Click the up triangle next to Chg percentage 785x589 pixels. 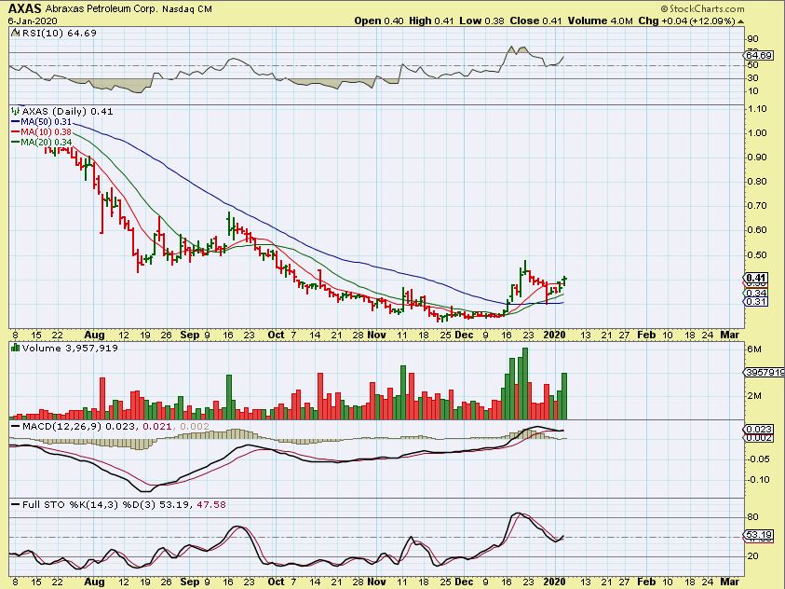740,21
